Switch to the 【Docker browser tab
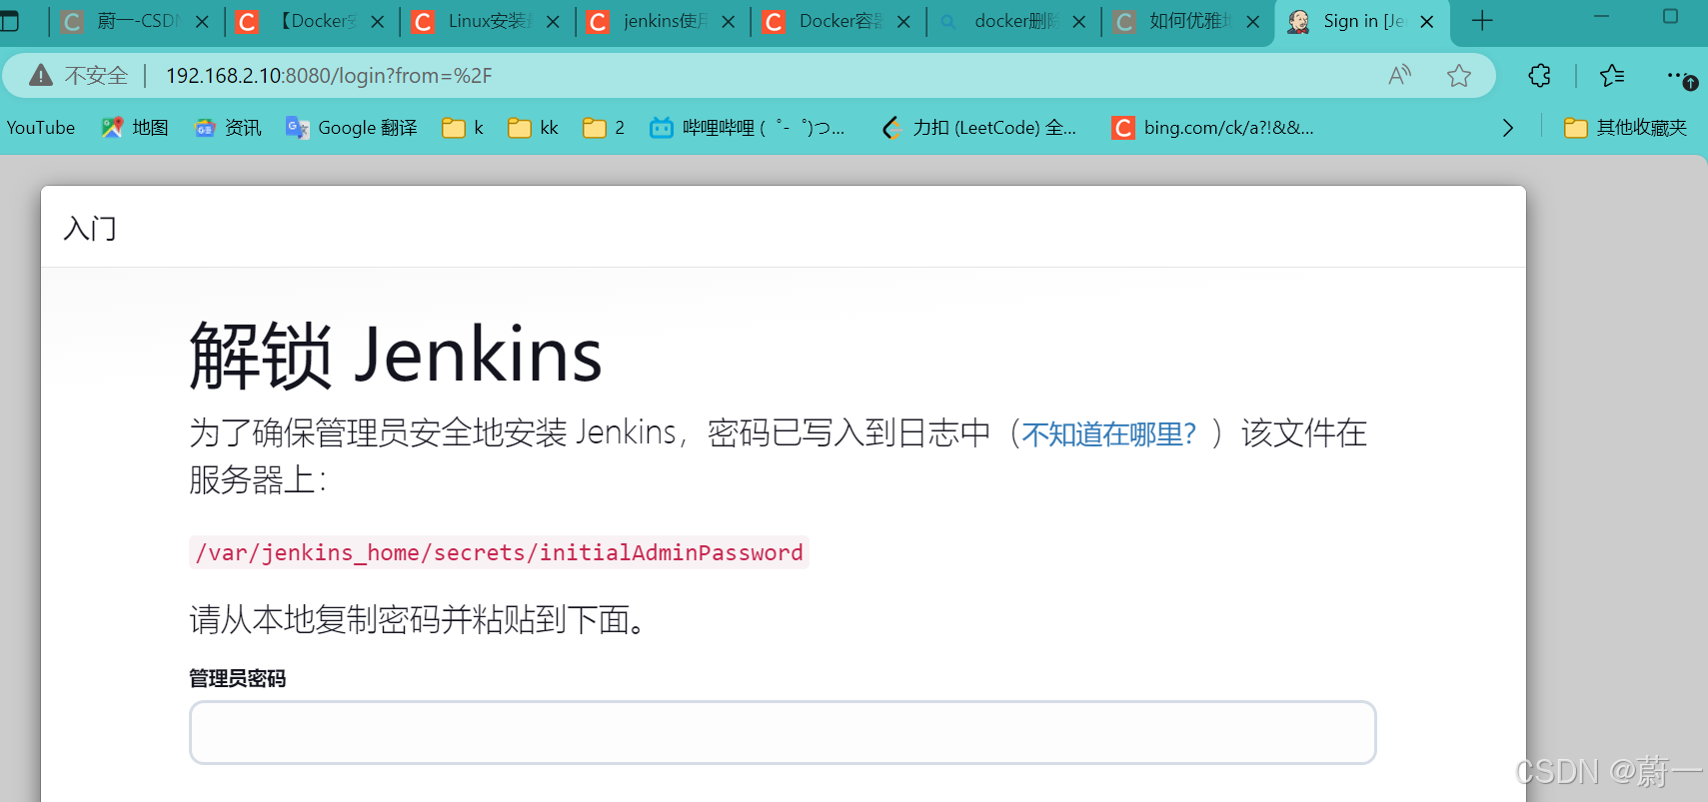 (311, 21)
